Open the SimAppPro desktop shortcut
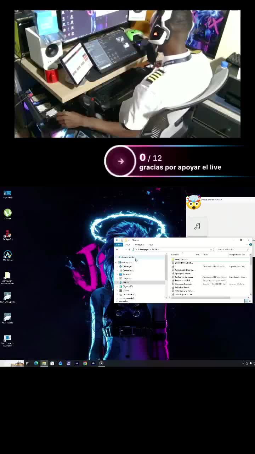Viewport: 255px width, 454px height. [7, 235]
